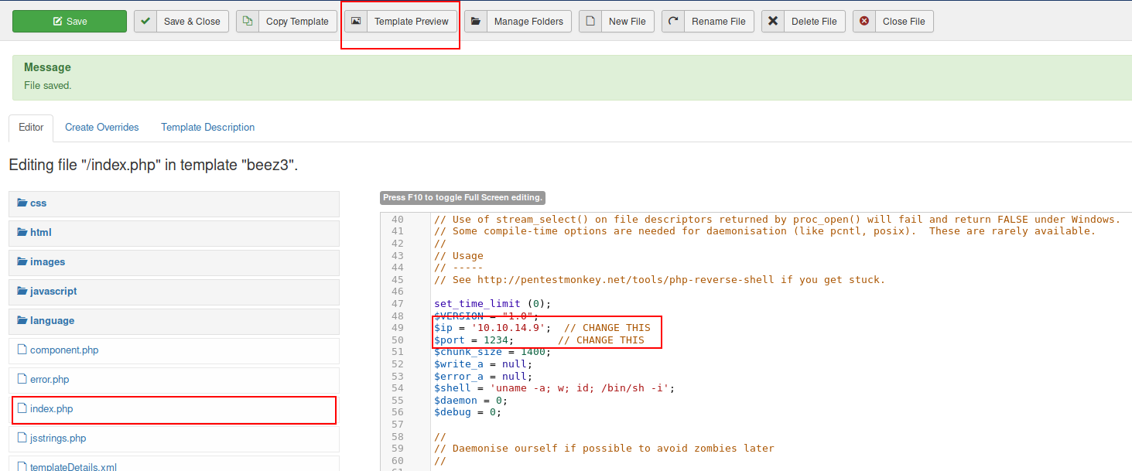This screenshot has height=471, width=1132.
Task: Click the folder icon next to css
Action: point(22,203)
